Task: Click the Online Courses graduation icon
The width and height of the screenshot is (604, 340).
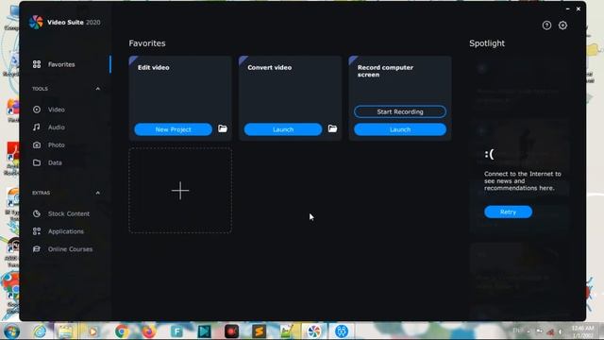Action: (37, 249)
